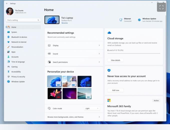
Task: Expand the Sound settings row
Action: [x=74, y=54]
